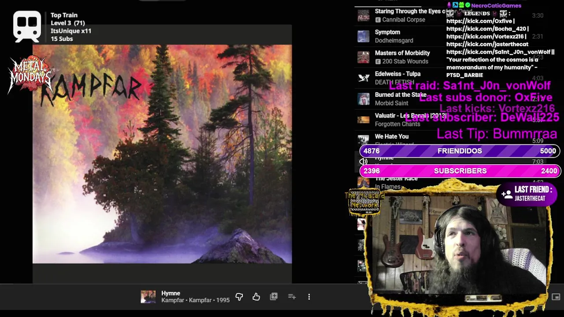
Task: Click the Hymne song title in player bar
Action: [x=171, y=293]
